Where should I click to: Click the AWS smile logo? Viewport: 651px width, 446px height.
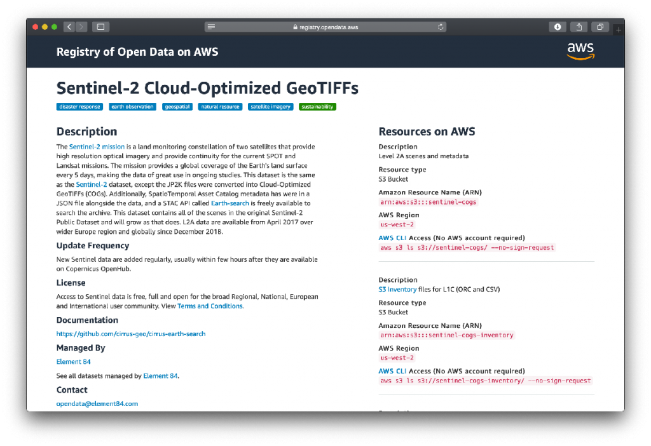(580, 51)
